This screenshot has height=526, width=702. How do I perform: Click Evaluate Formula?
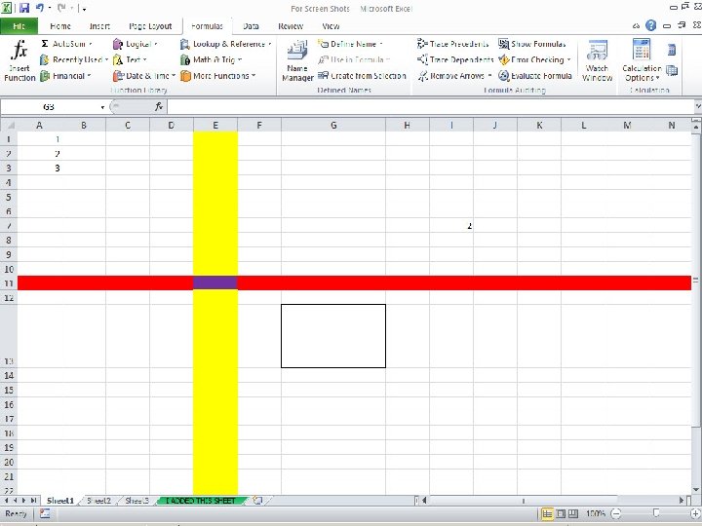(535, 76)
